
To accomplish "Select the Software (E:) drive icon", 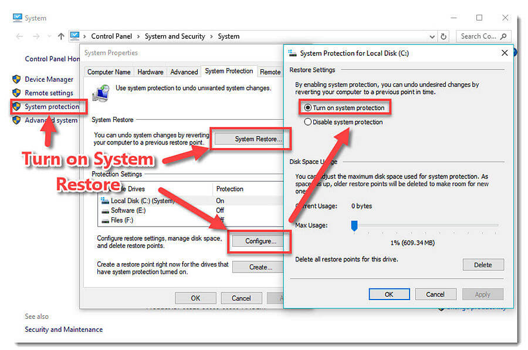I will [104, 210].
